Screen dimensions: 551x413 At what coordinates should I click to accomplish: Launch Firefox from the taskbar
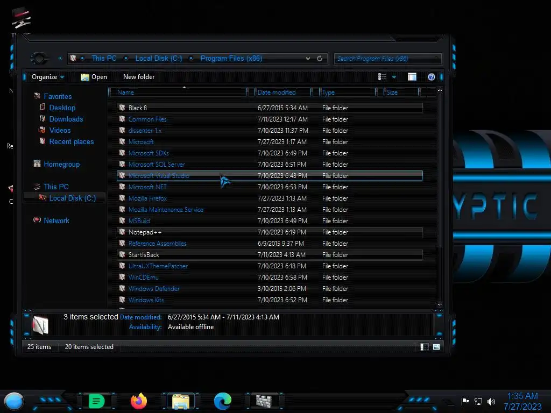139,401
